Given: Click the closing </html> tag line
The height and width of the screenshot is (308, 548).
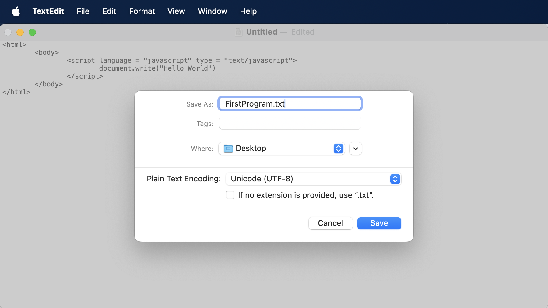Looking at the screenshot, I should [x=16, y=92].
